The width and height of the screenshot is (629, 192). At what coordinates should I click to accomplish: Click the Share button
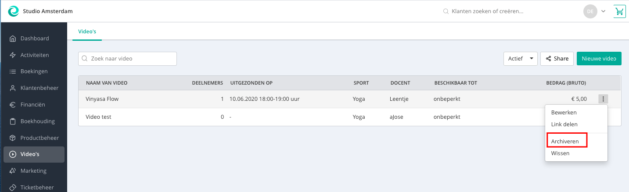tap(557, 59)
